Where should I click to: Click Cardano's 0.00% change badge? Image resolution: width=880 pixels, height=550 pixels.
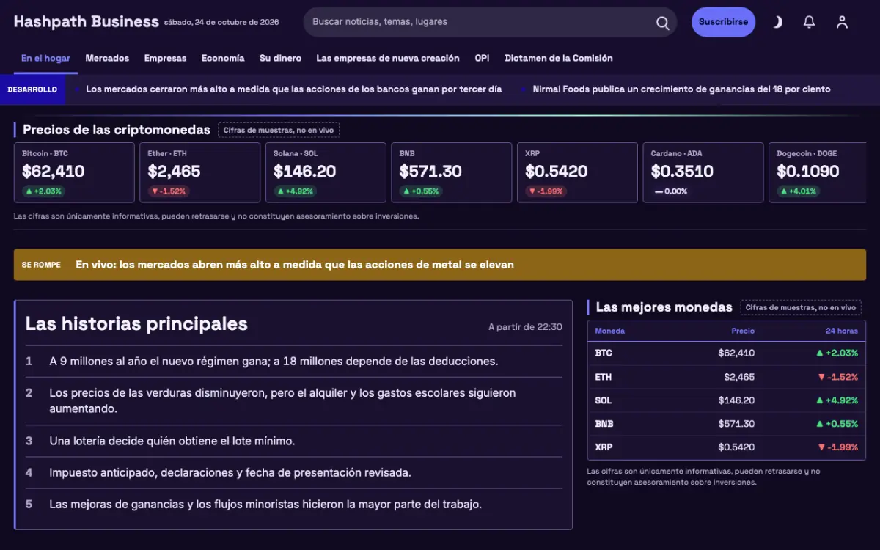(x=671, y=191)
